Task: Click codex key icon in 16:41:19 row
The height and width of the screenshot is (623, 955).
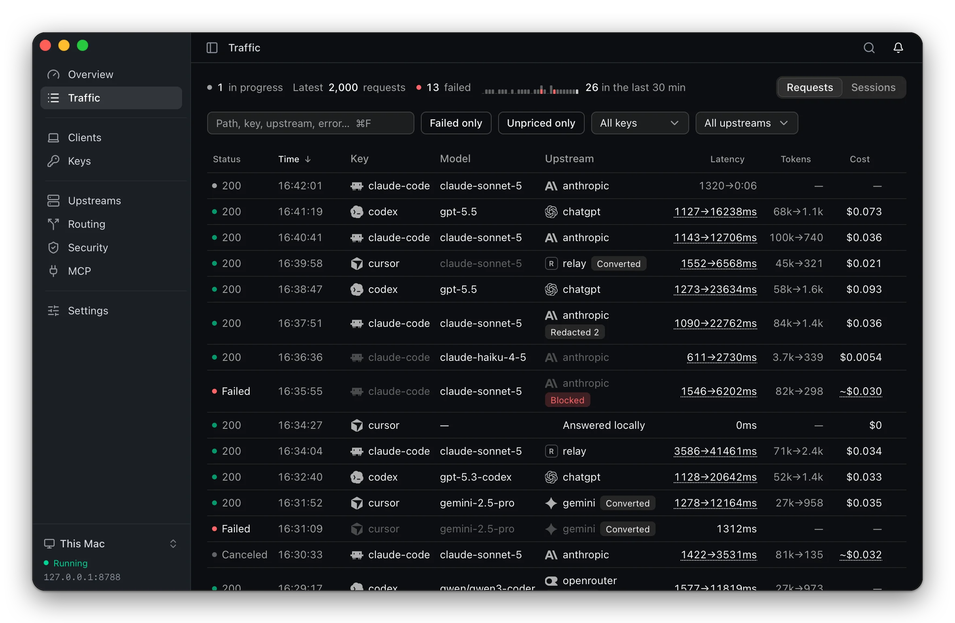Action: point(357,212)
